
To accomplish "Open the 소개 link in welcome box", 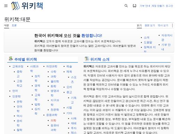I will 146,37.
